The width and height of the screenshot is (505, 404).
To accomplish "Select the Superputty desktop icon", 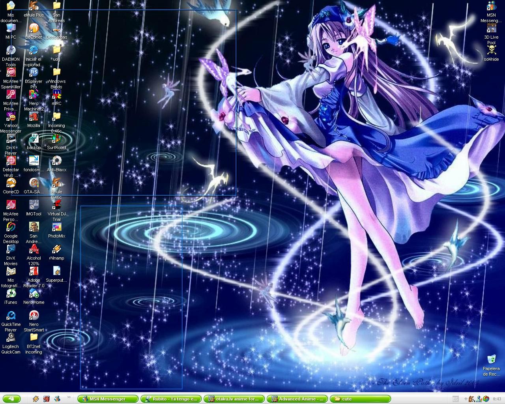I will coord(56,274).
